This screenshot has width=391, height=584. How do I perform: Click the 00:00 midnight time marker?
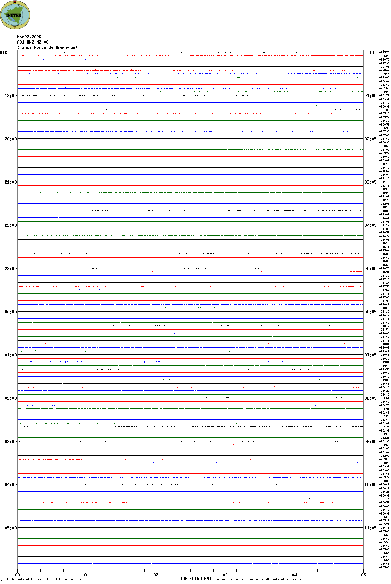10,312
